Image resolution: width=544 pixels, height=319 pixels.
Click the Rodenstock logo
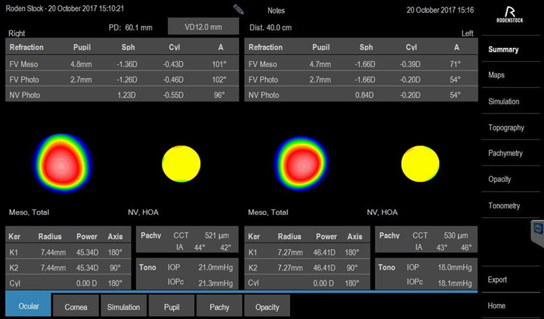[x=509, y=15]
